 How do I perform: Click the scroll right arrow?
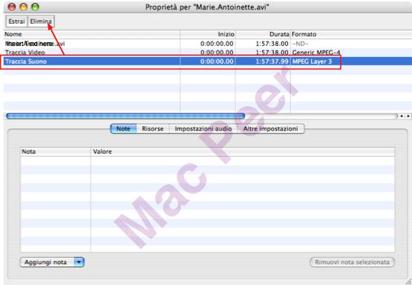pos(408,116)
